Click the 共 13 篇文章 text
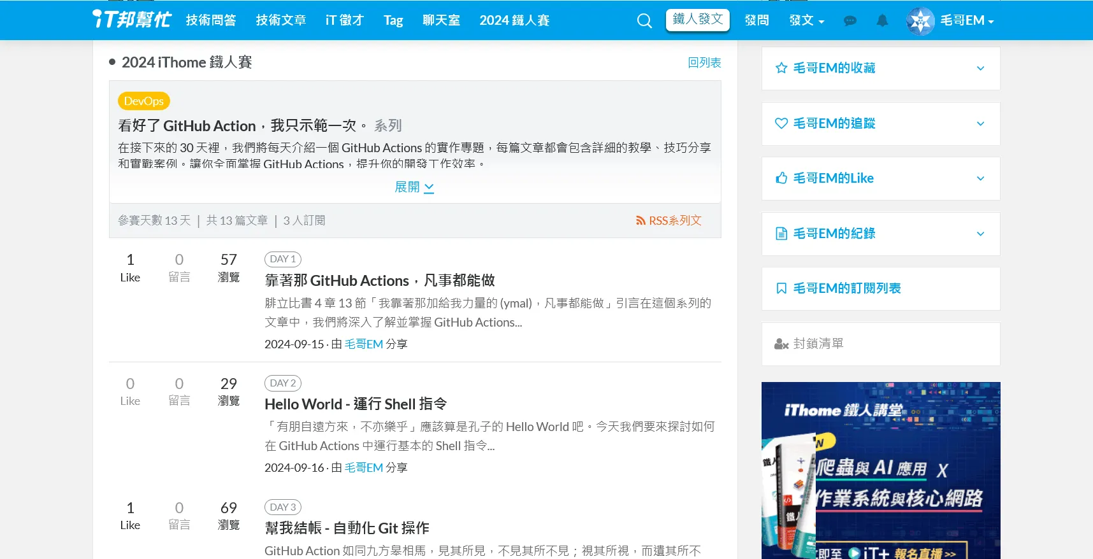Image resolution: width=1093 pixels, height=559 pixels. [237, 220]
